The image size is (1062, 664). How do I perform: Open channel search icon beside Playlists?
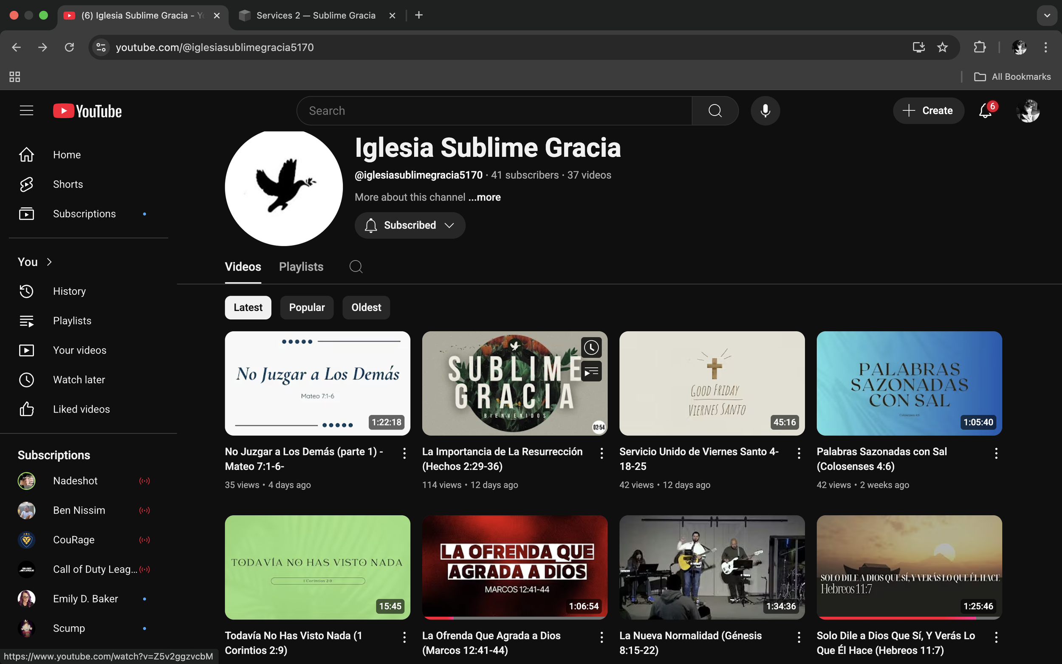(356, 266)
